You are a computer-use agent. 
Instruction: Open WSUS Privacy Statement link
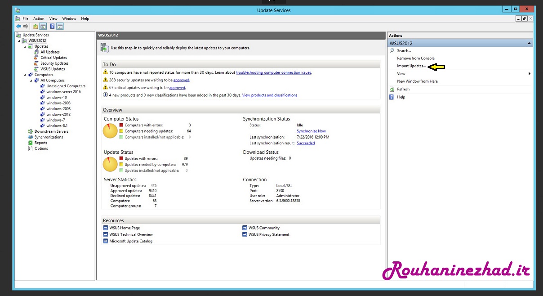tap(269, 234)
